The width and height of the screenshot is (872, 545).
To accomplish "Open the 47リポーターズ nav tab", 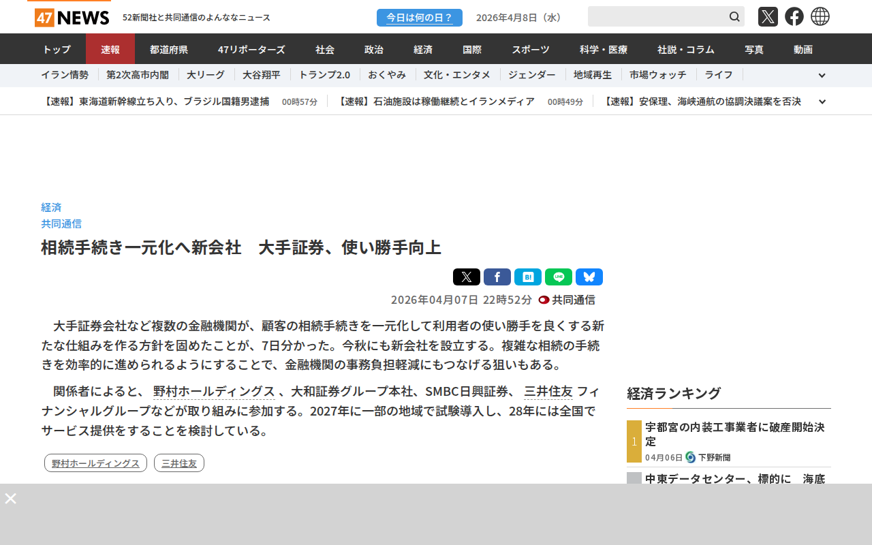I will (x=251, y=49).
